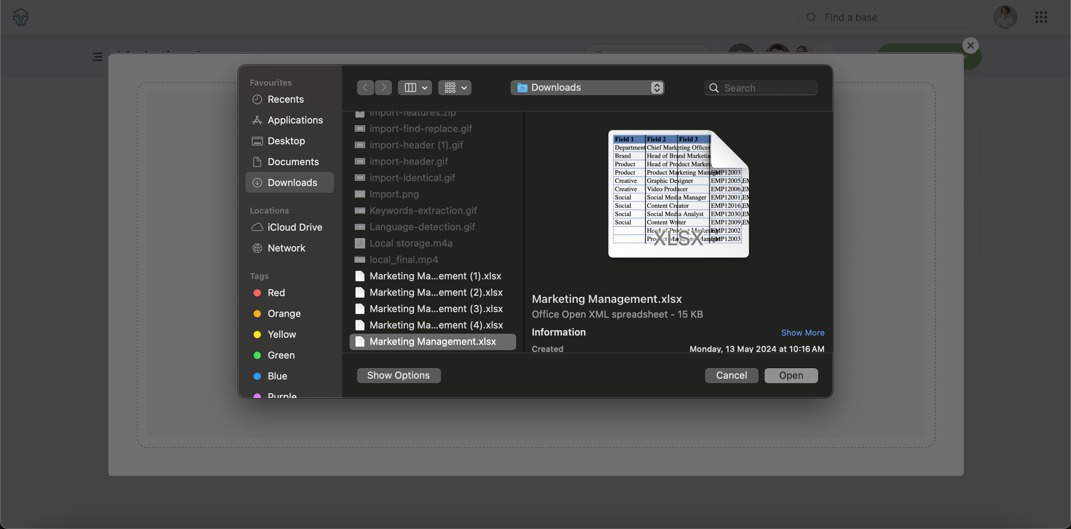Go to Desktop folder in sidebar
Screen dimensions: 1071x529
(x=286, y=141)
